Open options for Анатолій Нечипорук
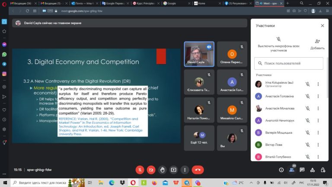Screen dimensions: 332x187 click(318, 120)
